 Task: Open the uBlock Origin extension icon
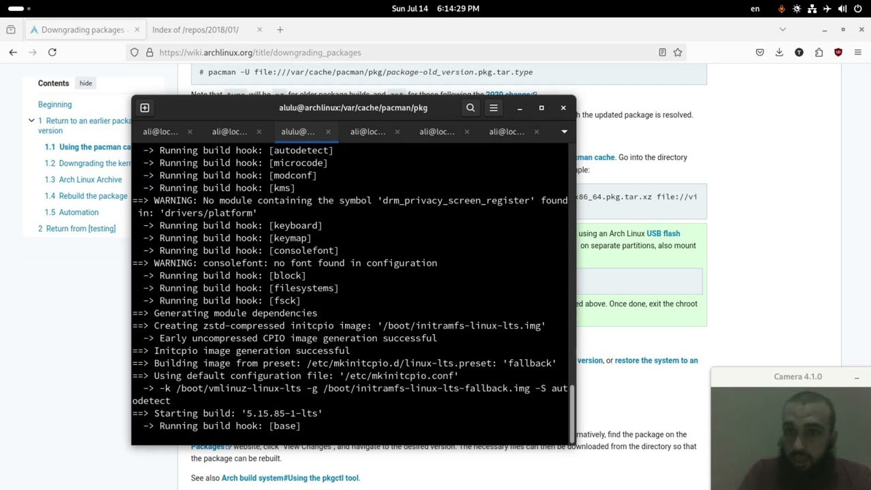[838, 52]
